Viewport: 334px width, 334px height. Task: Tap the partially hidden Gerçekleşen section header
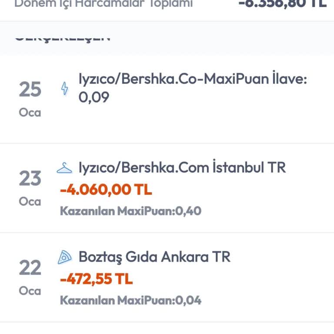click(62, 37)
